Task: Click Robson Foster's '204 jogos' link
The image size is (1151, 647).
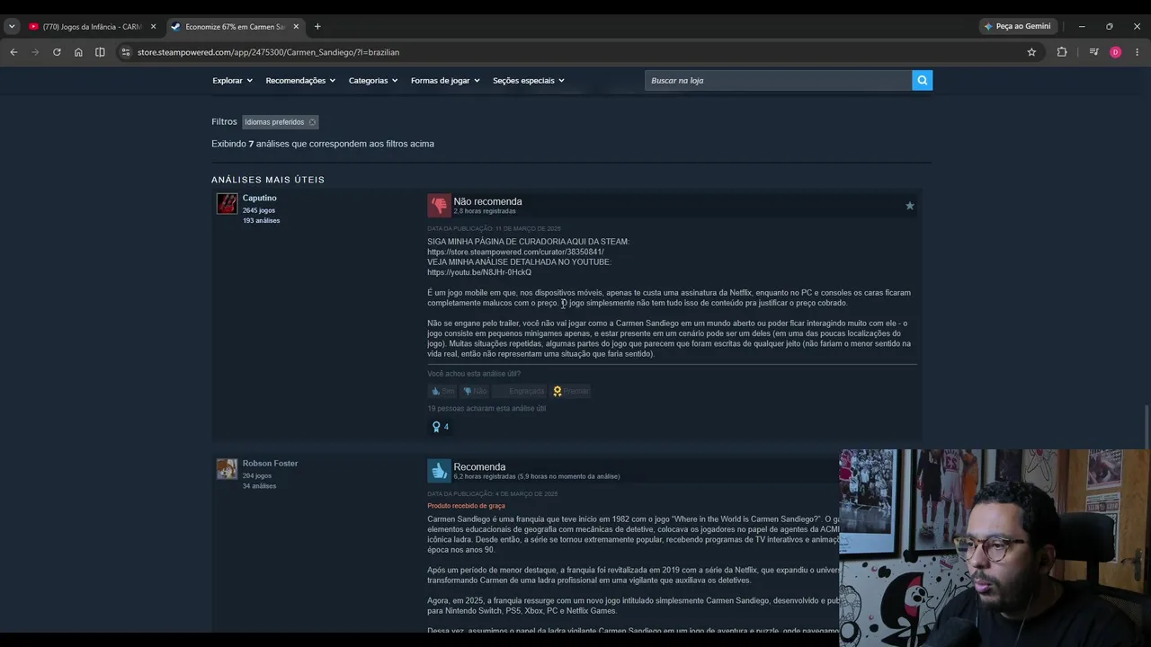Action: pos(257,475)
